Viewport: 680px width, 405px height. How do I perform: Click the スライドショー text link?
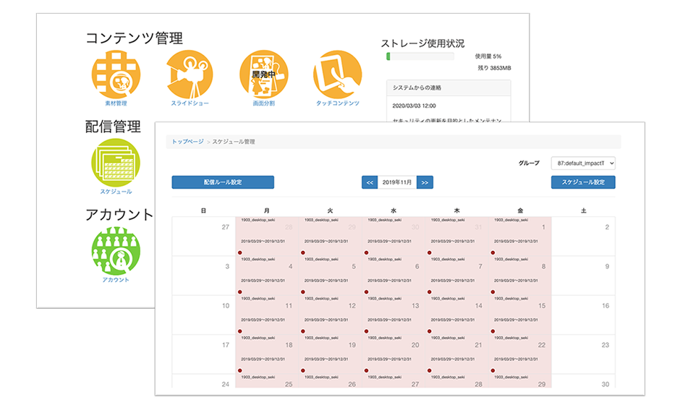click(x=190, y=103)
